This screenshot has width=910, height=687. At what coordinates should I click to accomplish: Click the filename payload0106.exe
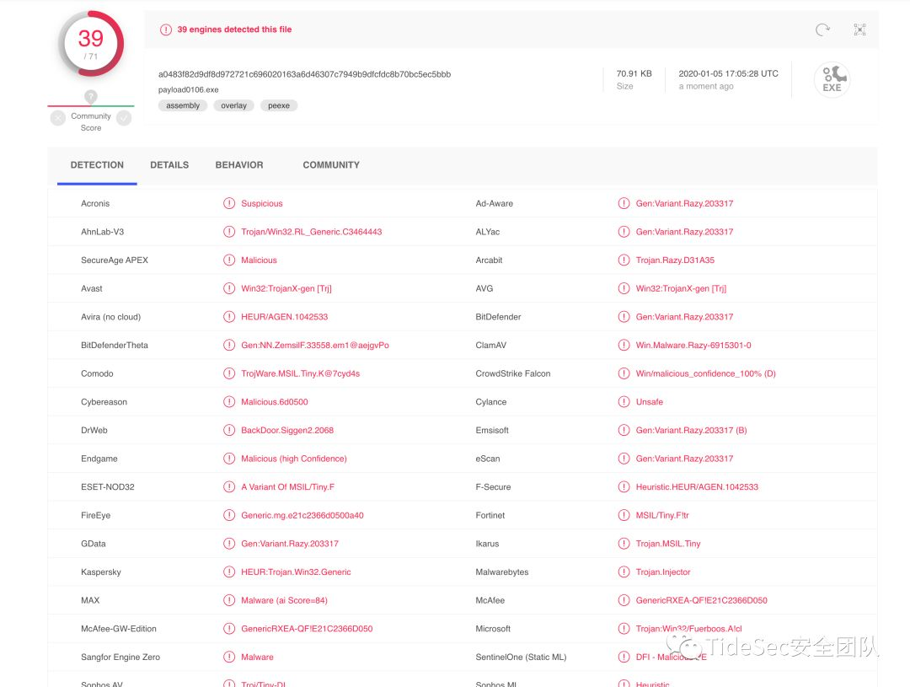coord(188,90)
